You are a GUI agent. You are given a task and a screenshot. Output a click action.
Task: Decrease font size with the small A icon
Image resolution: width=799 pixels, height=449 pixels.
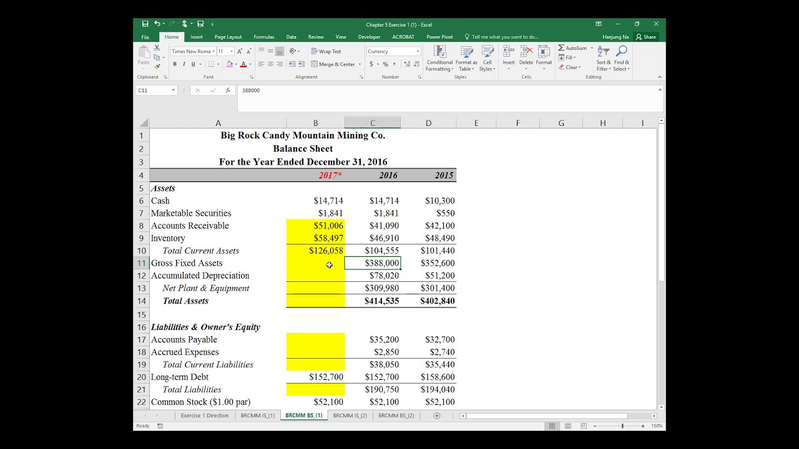pos(249,51)
